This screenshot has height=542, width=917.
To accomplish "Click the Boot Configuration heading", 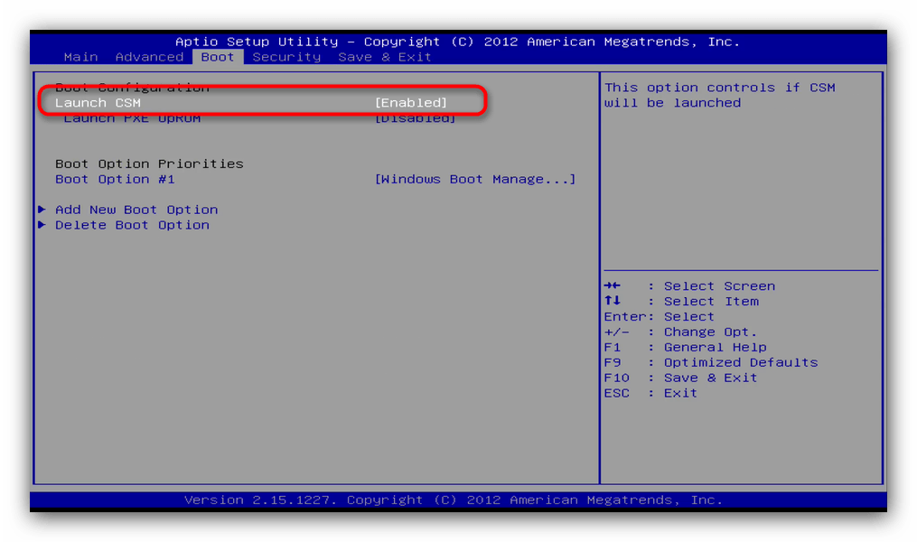I will (132, 87).
